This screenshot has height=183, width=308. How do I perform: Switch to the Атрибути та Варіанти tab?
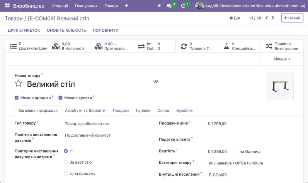click(85, 111)
